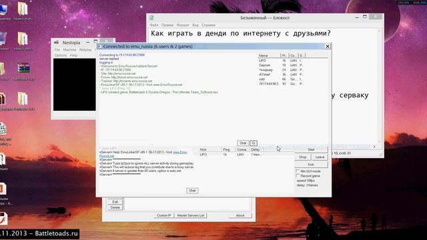
Task: Click Notepad's horizontal scrollbar right arrow
Action: [374, 147]
